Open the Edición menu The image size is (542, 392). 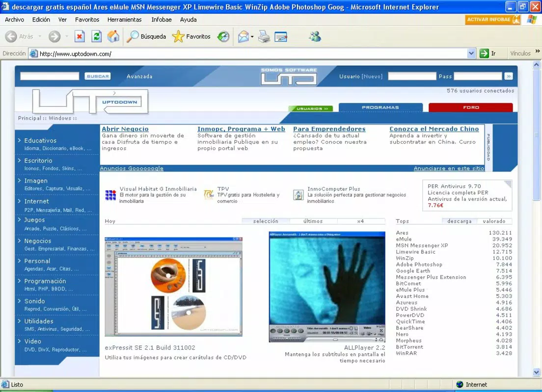pos(41,20)
